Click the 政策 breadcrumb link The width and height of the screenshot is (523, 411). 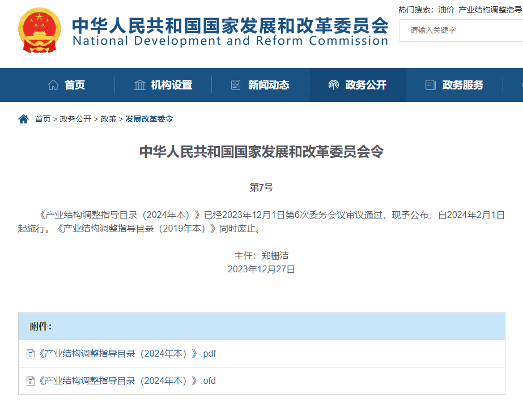tap(107, 119)
